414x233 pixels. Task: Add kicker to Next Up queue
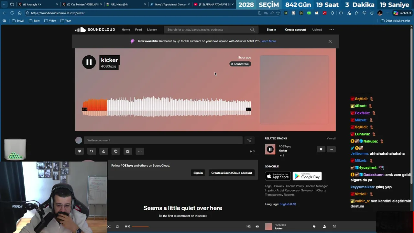128,151
